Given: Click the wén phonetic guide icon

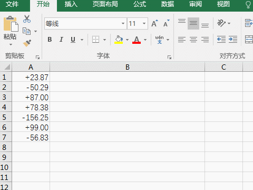Looking at the screenshot, I should point(159,40).
